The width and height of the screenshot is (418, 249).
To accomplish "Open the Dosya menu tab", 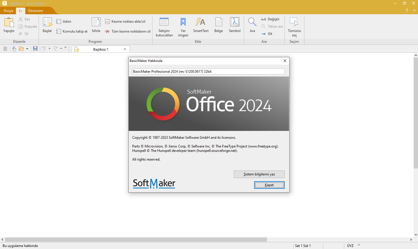I will click(x=8, y=11).
